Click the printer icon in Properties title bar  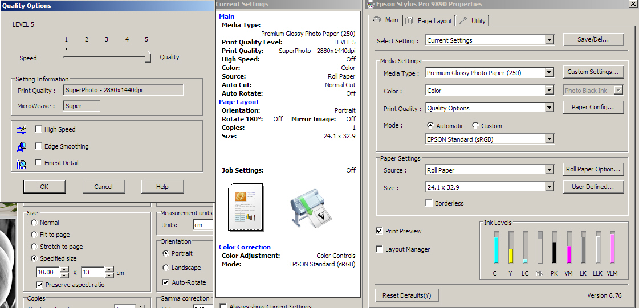point(370,5)
